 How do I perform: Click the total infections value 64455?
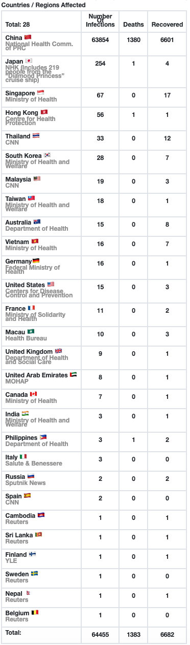(x=101, y=635)
